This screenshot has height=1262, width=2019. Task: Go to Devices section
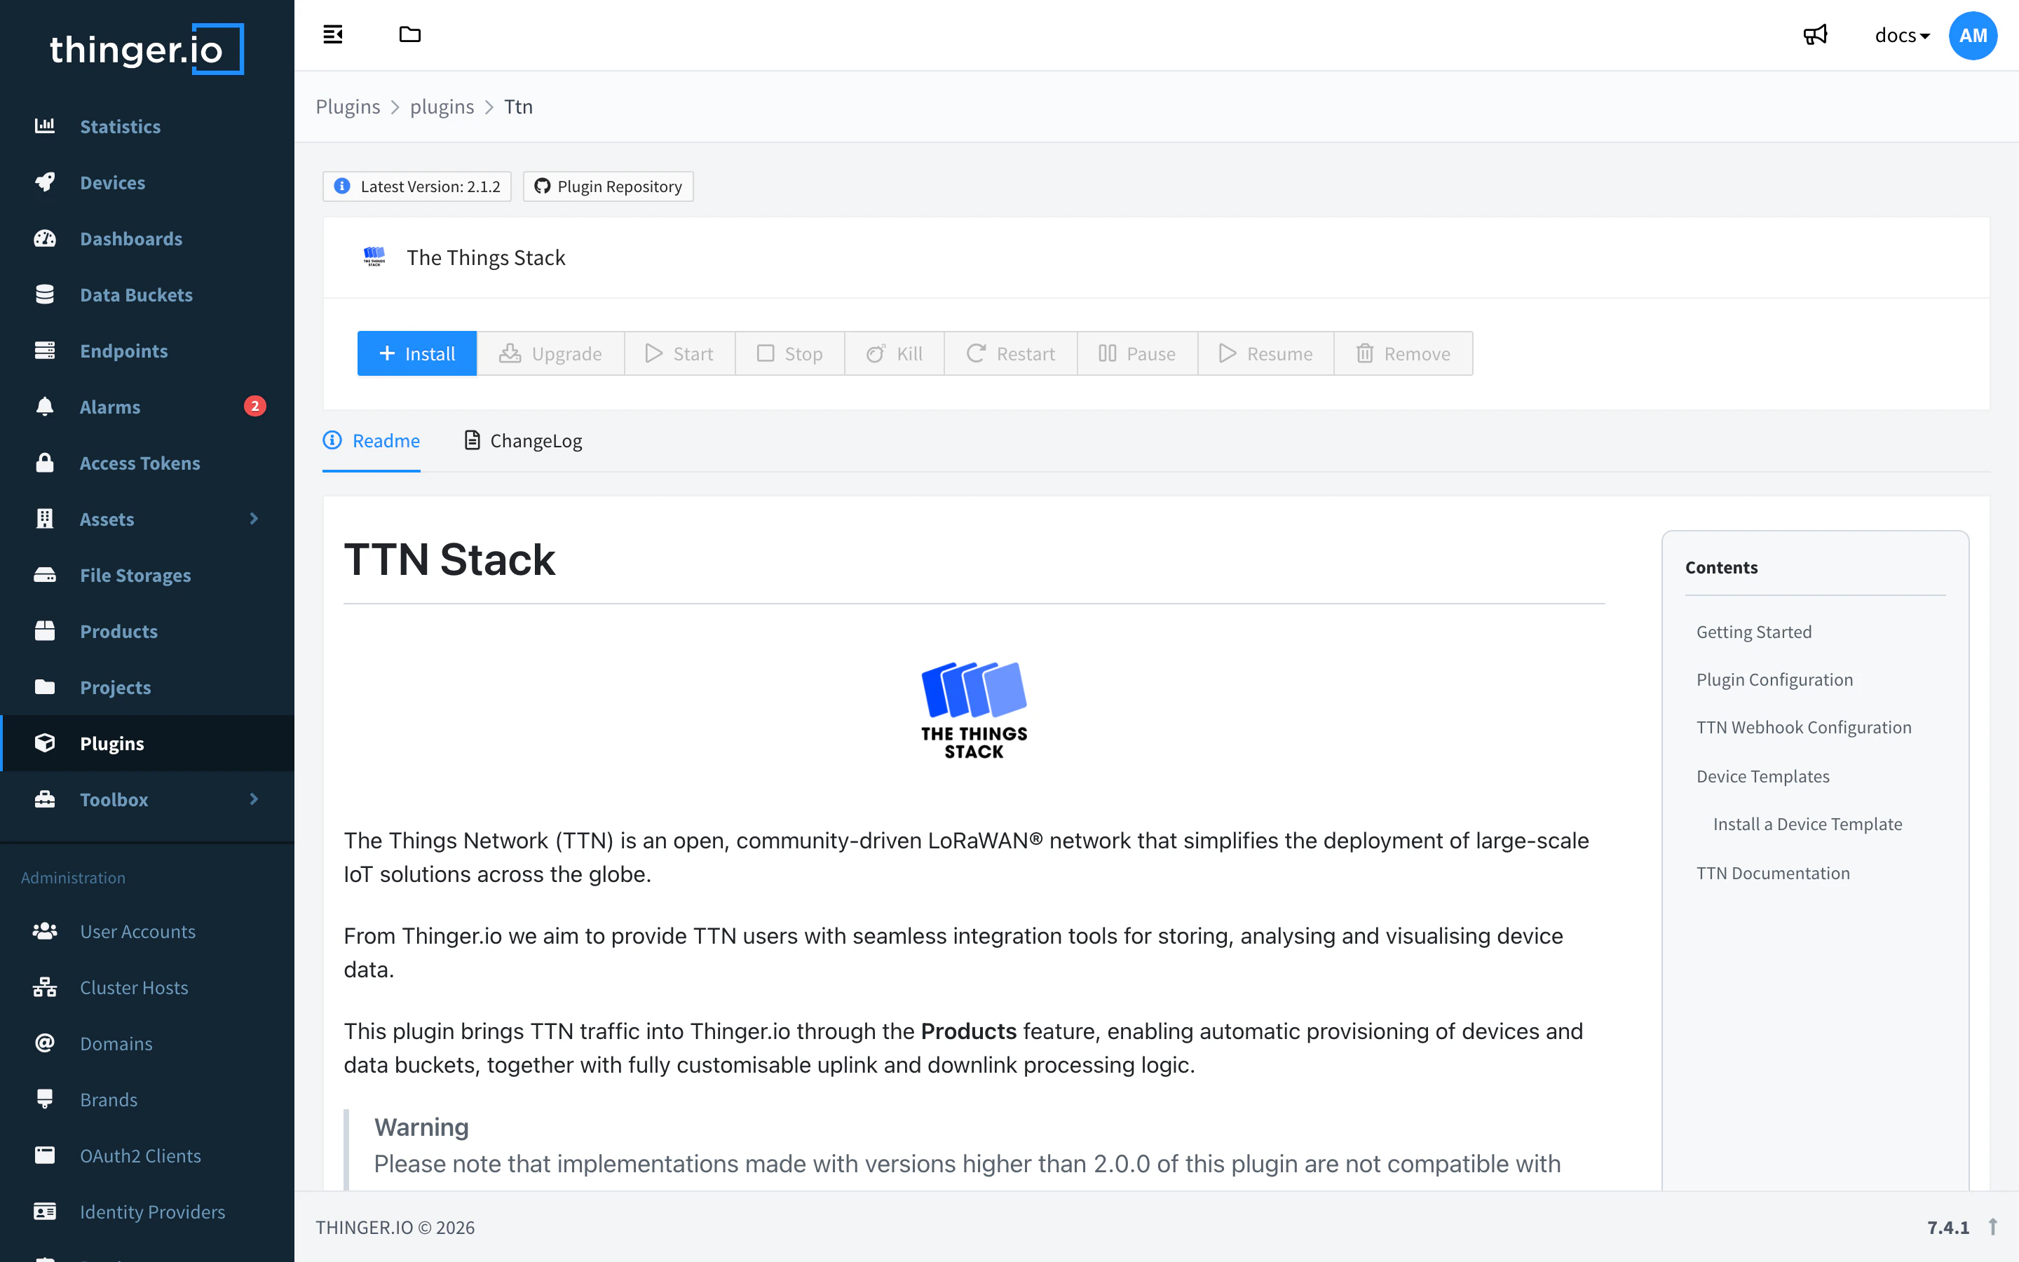147,182
